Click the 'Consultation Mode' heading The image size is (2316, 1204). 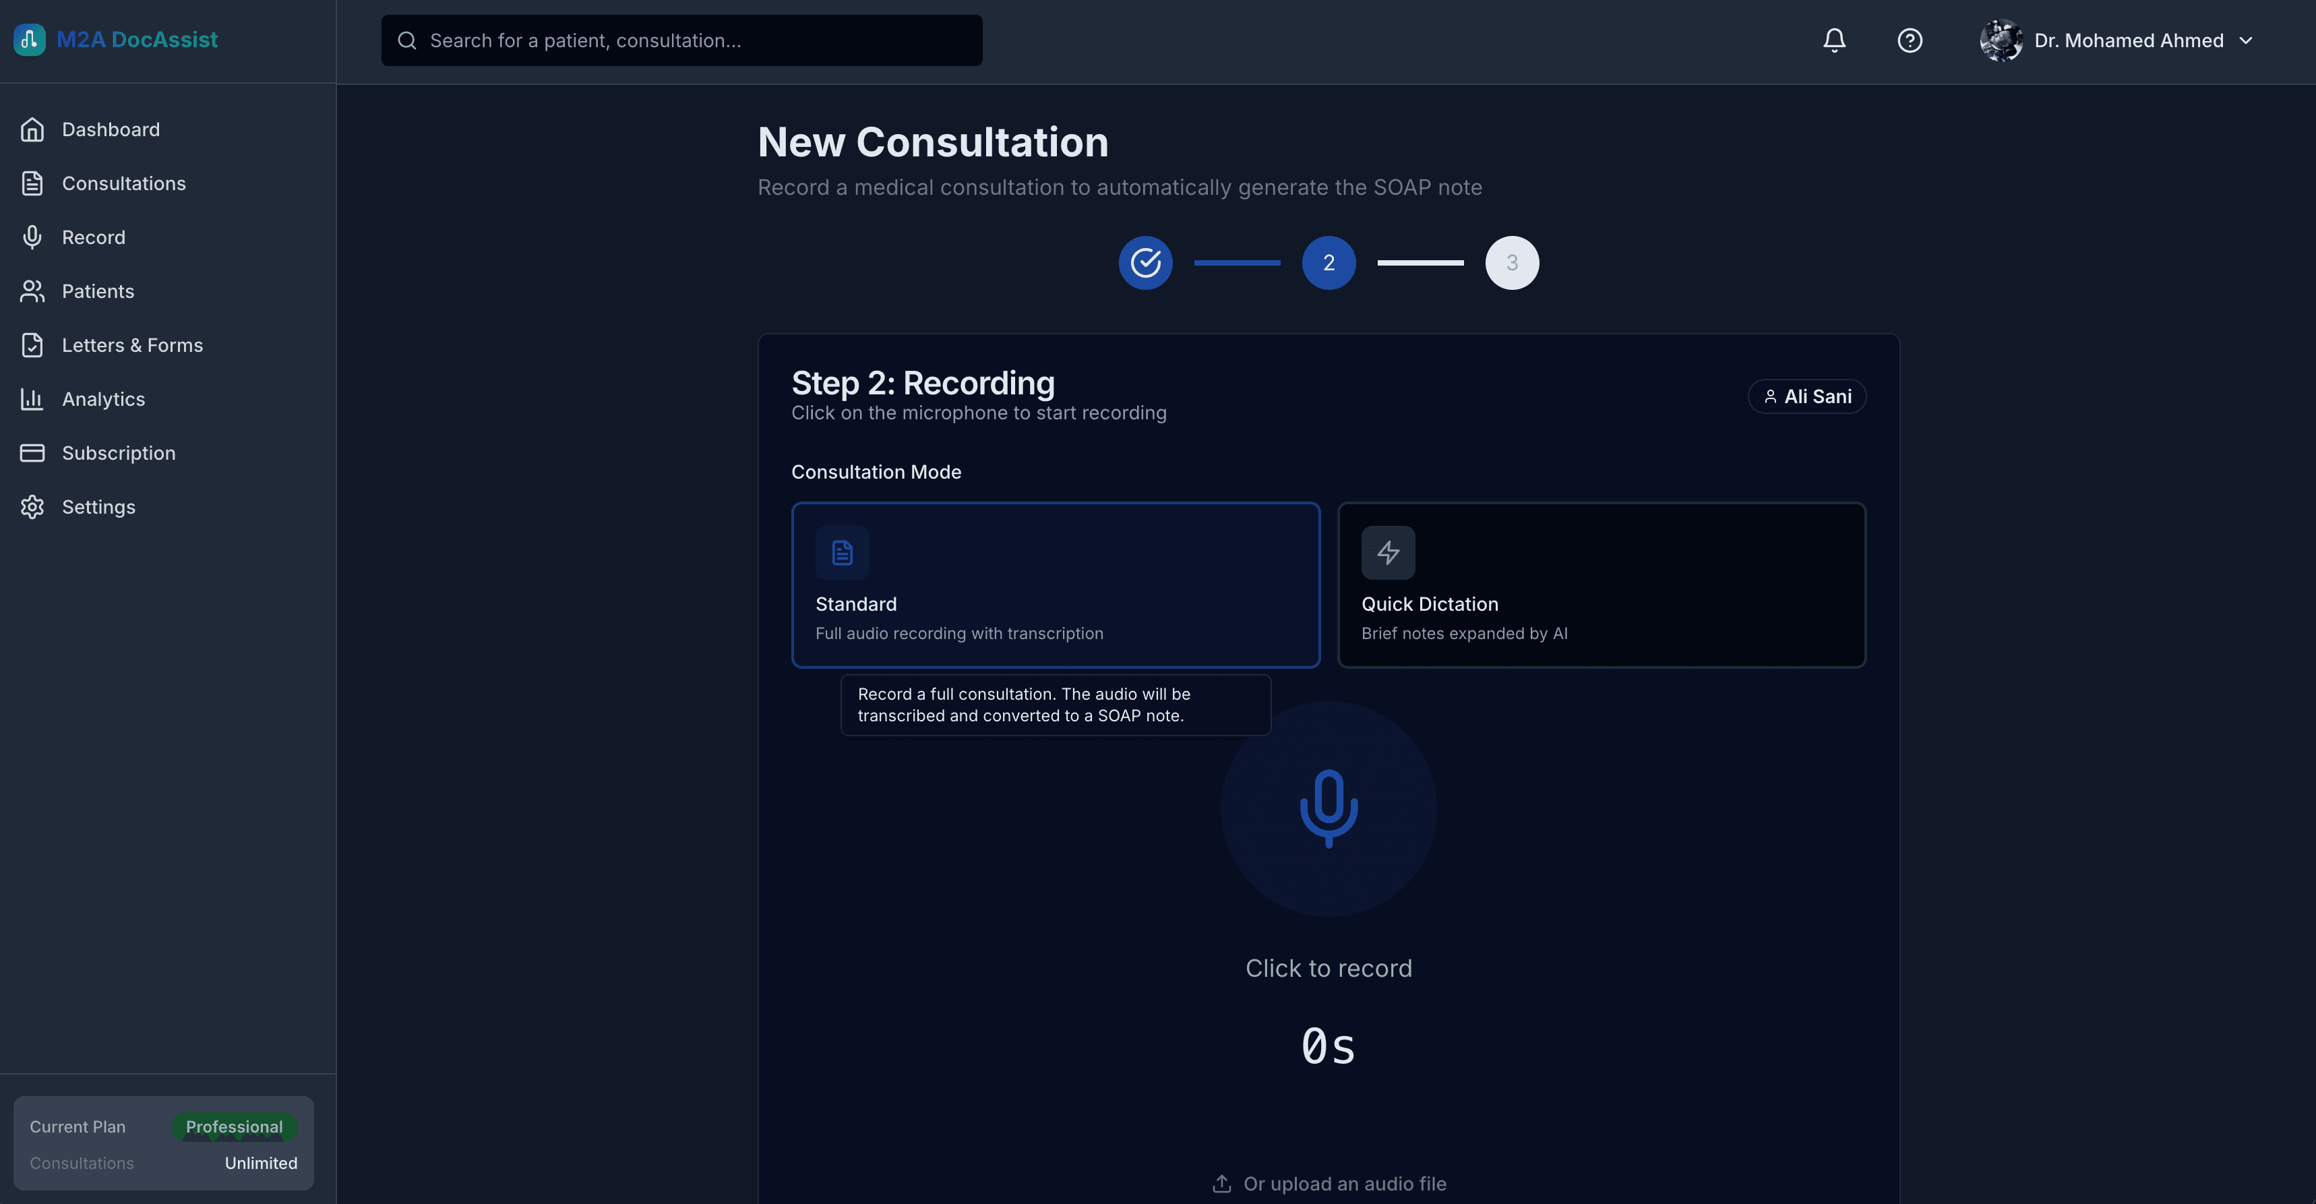coord(877,472)
